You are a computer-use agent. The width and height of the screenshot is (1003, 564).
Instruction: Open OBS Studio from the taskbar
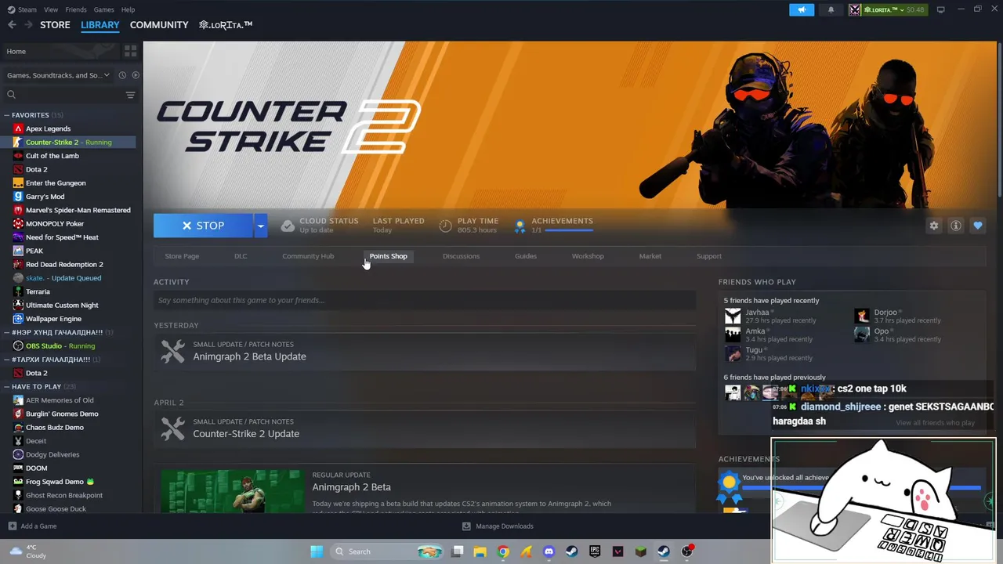pyautogui.click(x=687, y=551)
